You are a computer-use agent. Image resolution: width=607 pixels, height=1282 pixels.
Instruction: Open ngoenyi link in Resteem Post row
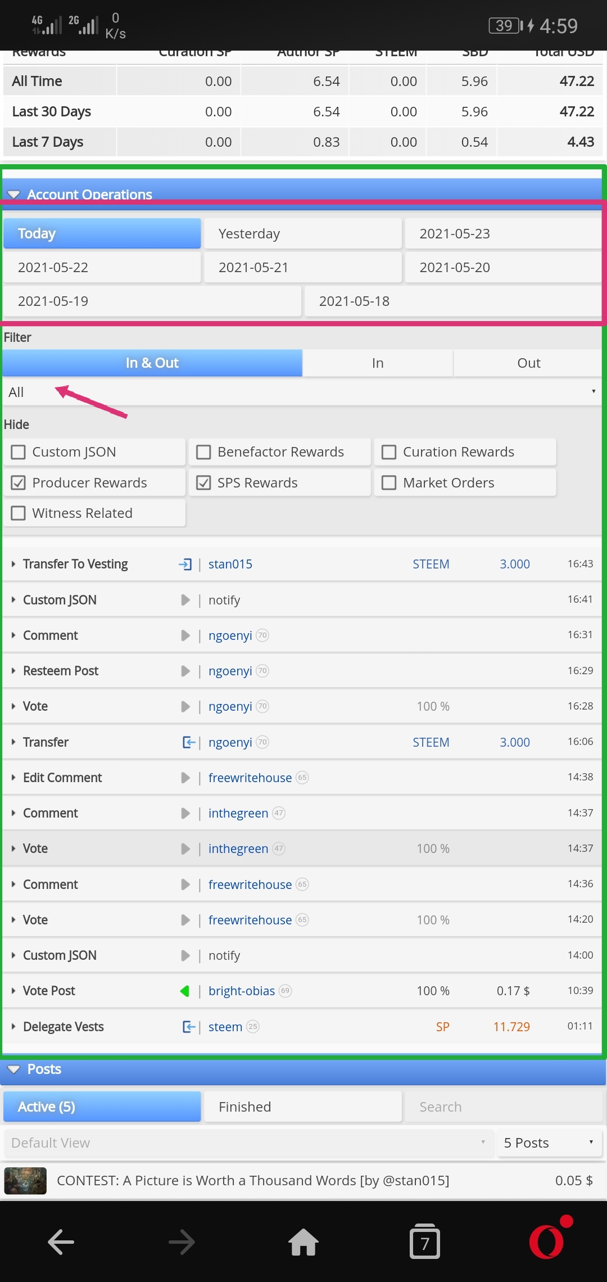tap(230, 671)
